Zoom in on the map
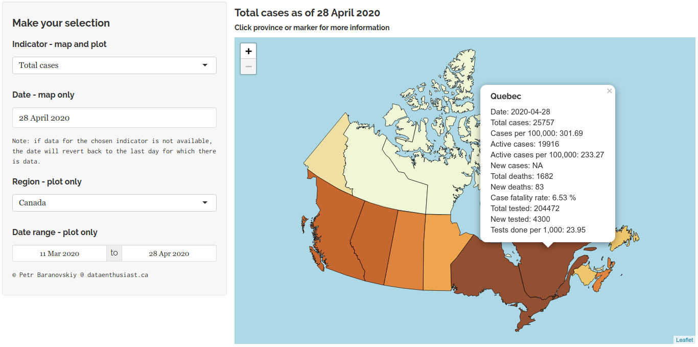This screenshot has height=347, width=698. pos(248,51)
